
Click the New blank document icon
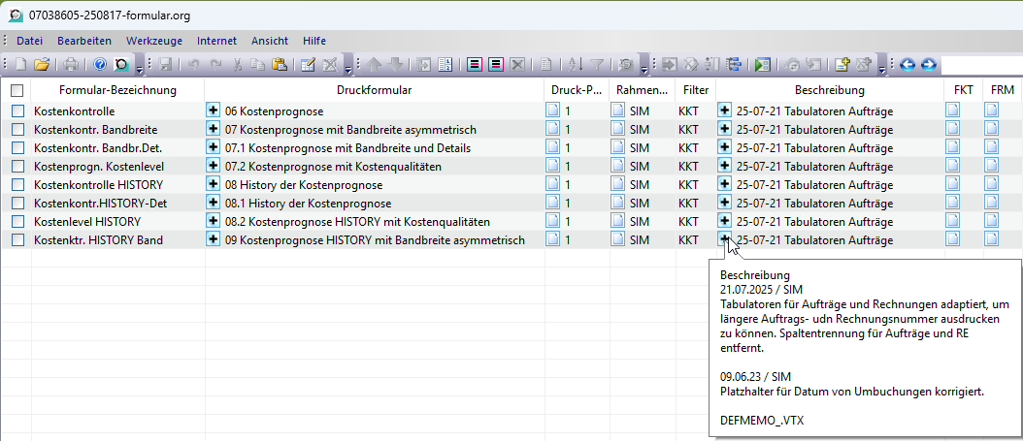pyautogui.click(x=21, y=65)
